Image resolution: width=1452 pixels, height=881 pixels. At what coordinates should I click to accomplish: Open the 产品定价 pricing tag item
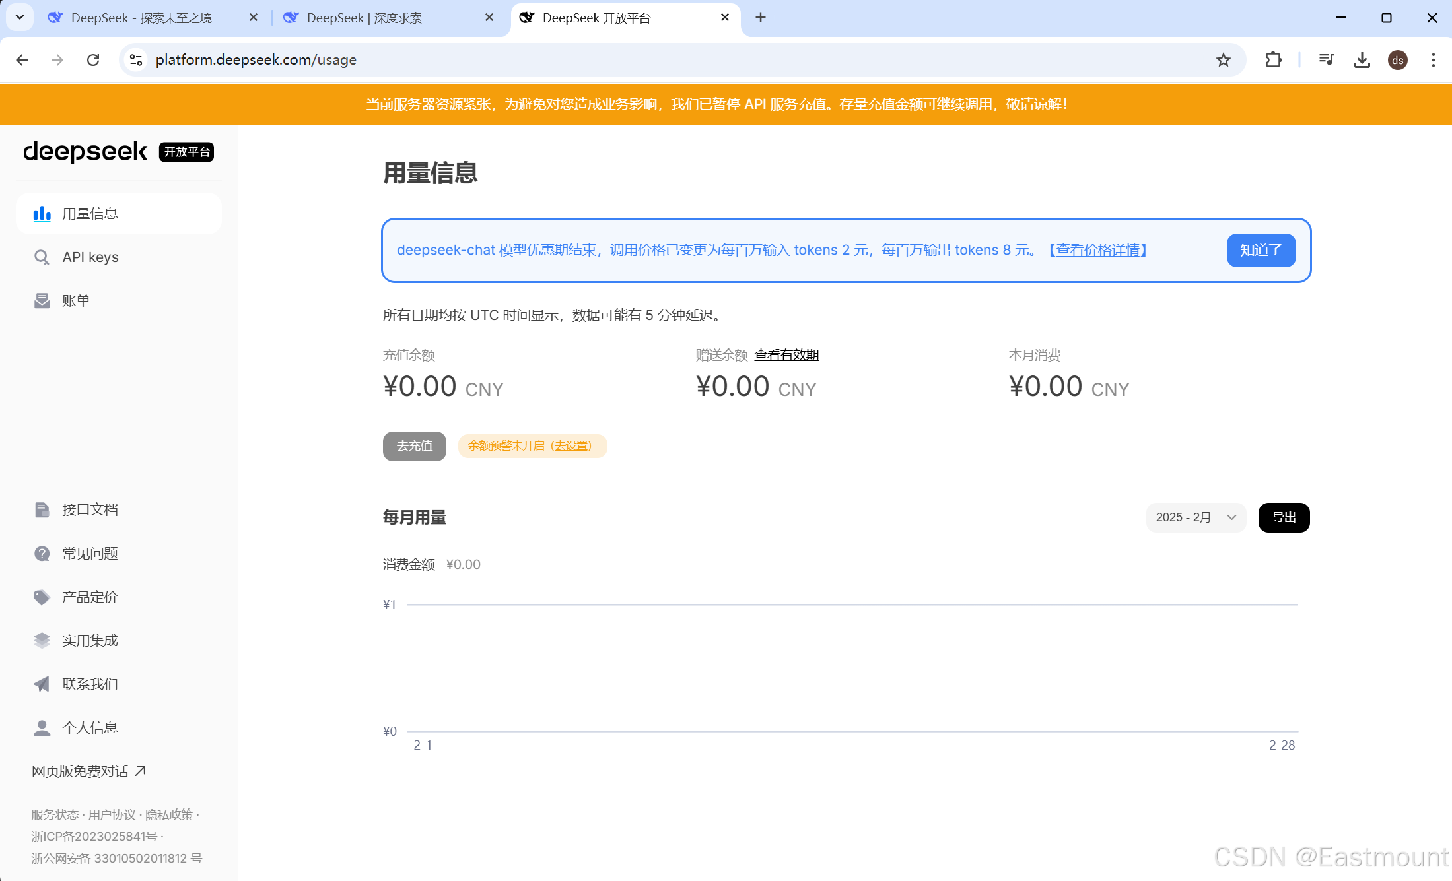pos(89,597)
